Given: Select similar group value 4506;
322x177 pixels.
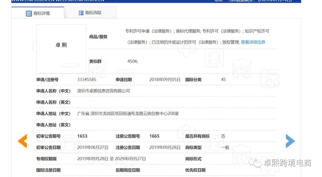Looking at the screenshot, I should coord(133,61).
